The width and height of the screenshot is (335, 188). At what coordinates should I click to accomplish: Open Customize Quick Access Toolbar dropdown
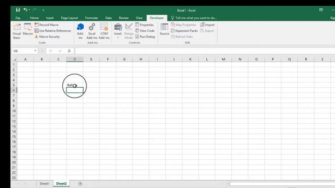click(x=43, y=10)
